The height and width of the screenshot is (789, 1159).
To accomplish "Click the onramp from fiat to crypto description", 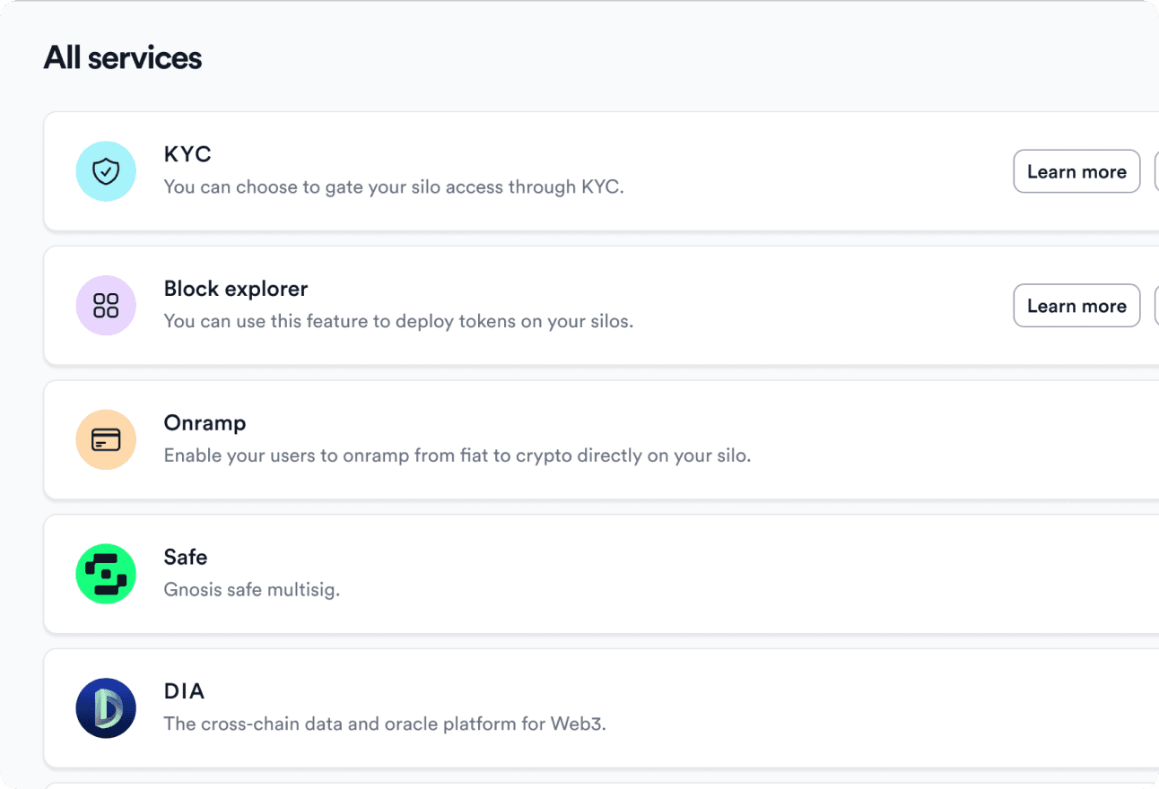I will click(457, 455).
